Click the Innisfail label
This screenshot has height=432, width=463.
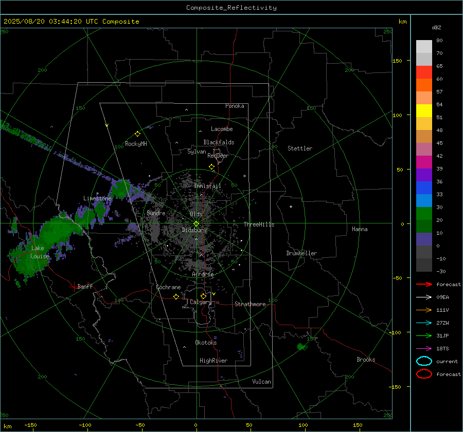(207, 186)
